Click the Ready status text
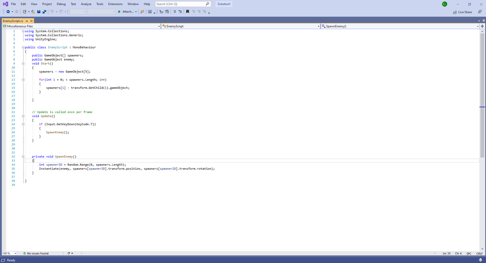 click(11, 260)
